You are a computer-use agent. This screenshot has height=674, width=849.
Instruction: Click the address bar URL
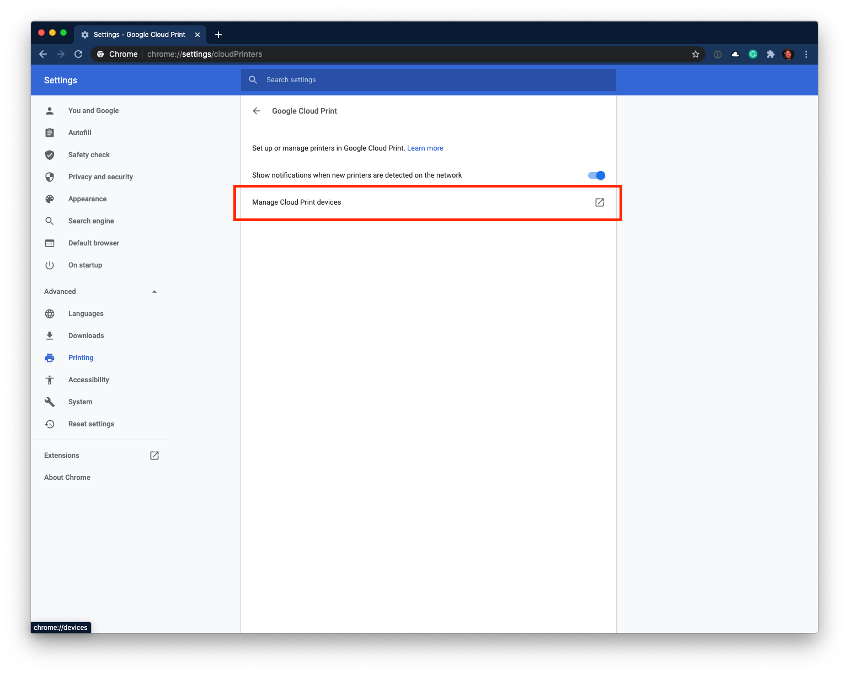click(x=205, y=54)
